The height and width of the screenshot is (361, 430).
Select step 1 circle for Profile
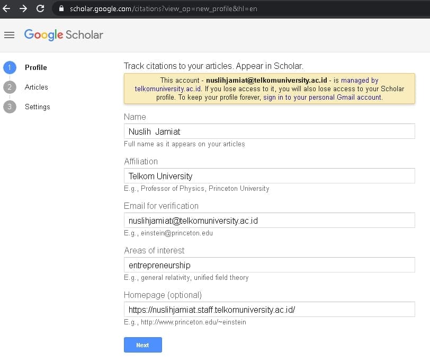coord(10,67)
